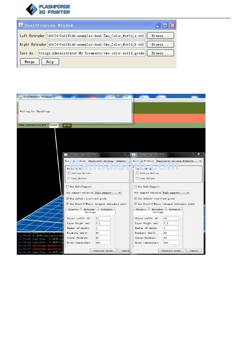The image size is (244, 358).
Task: Enable Outline Active in Two_Color_World_b.stl dialog
Action: tap(137, 173)
